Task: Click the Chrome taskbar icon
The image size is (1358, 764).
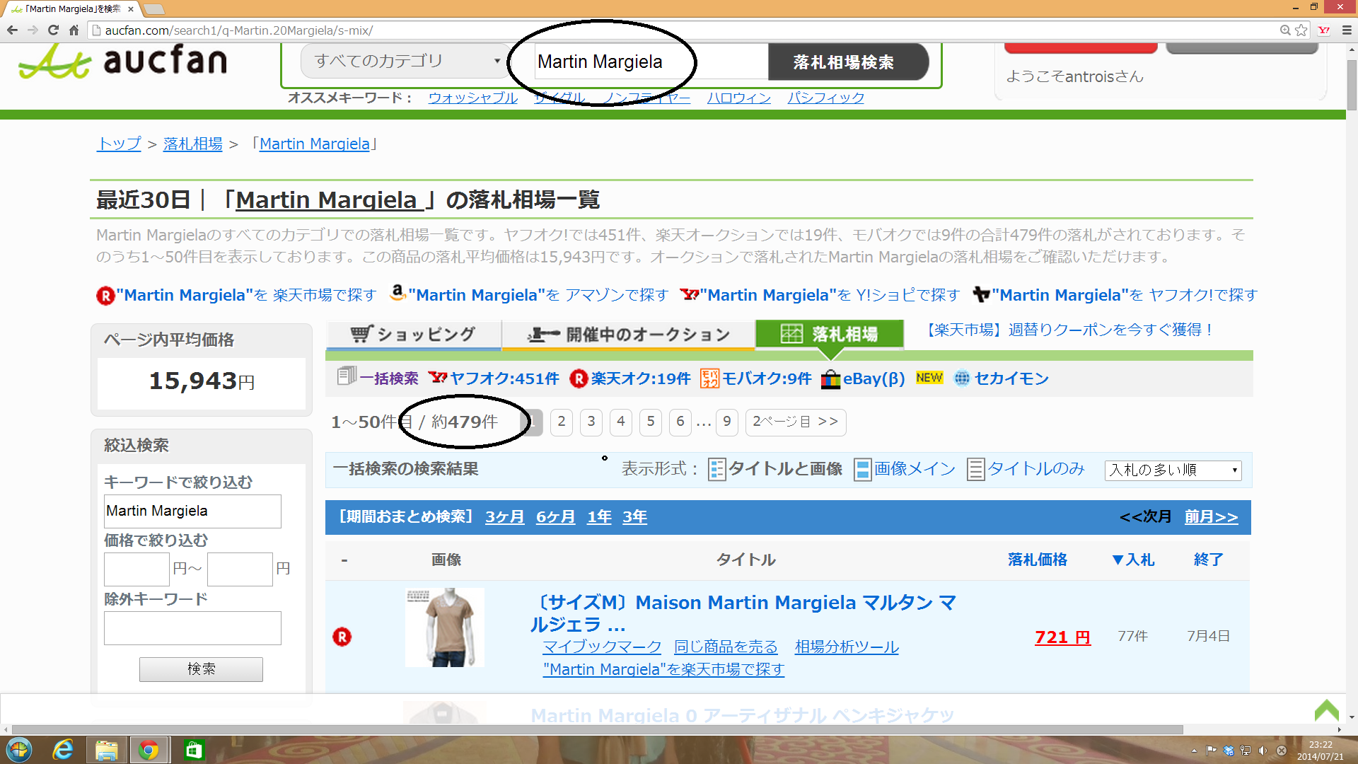Action: [149, 750]
